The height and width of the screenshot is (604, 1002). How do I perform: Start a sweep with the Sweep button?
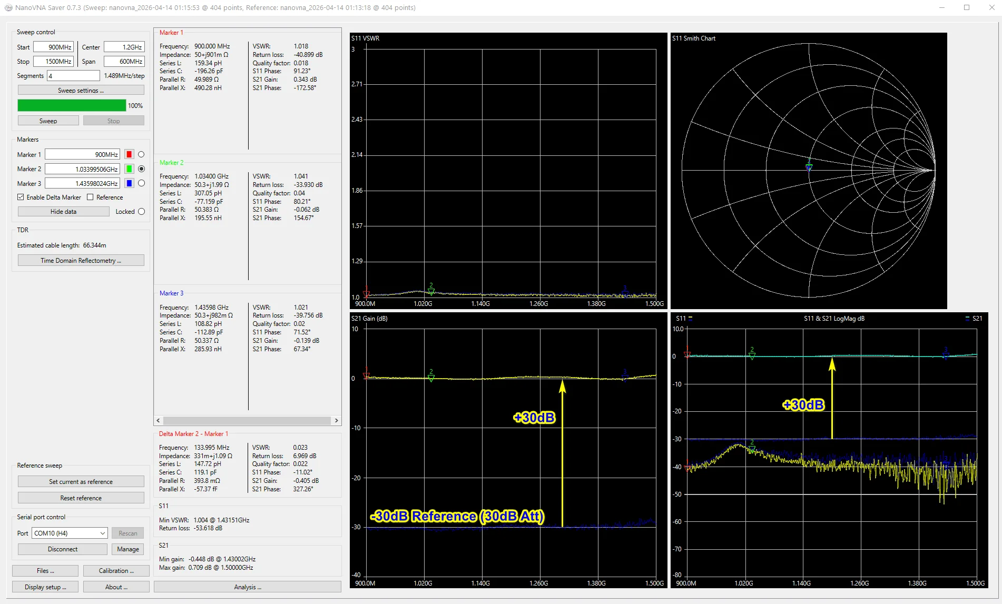[48, 121]
